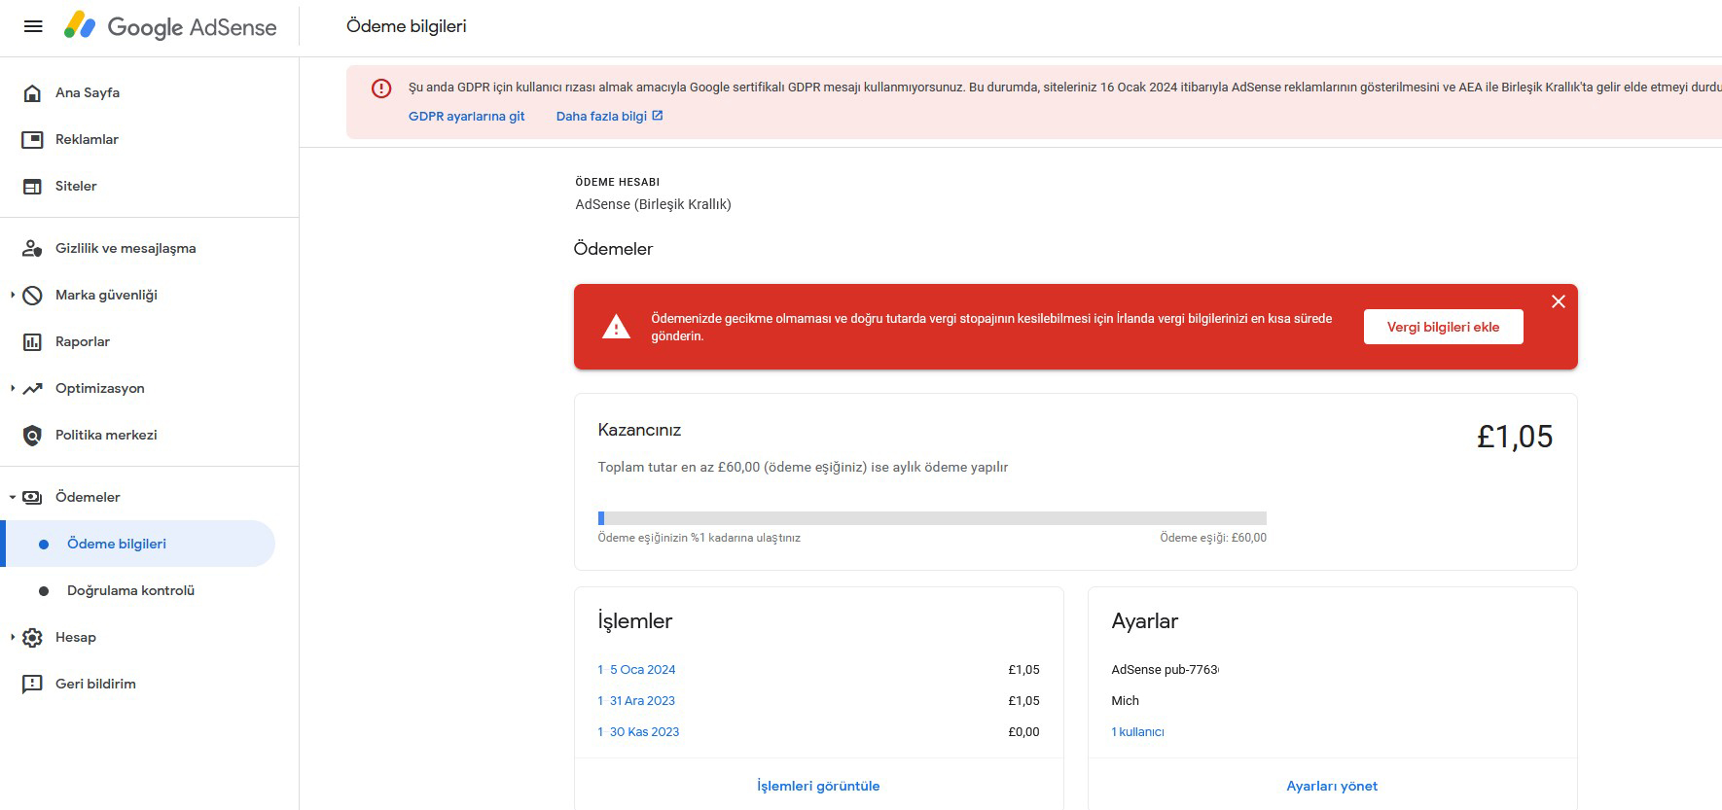Screen dimensions: 1722x810
Task: Follow the GDPR ayarlarına git link
Action: point(466,117)
